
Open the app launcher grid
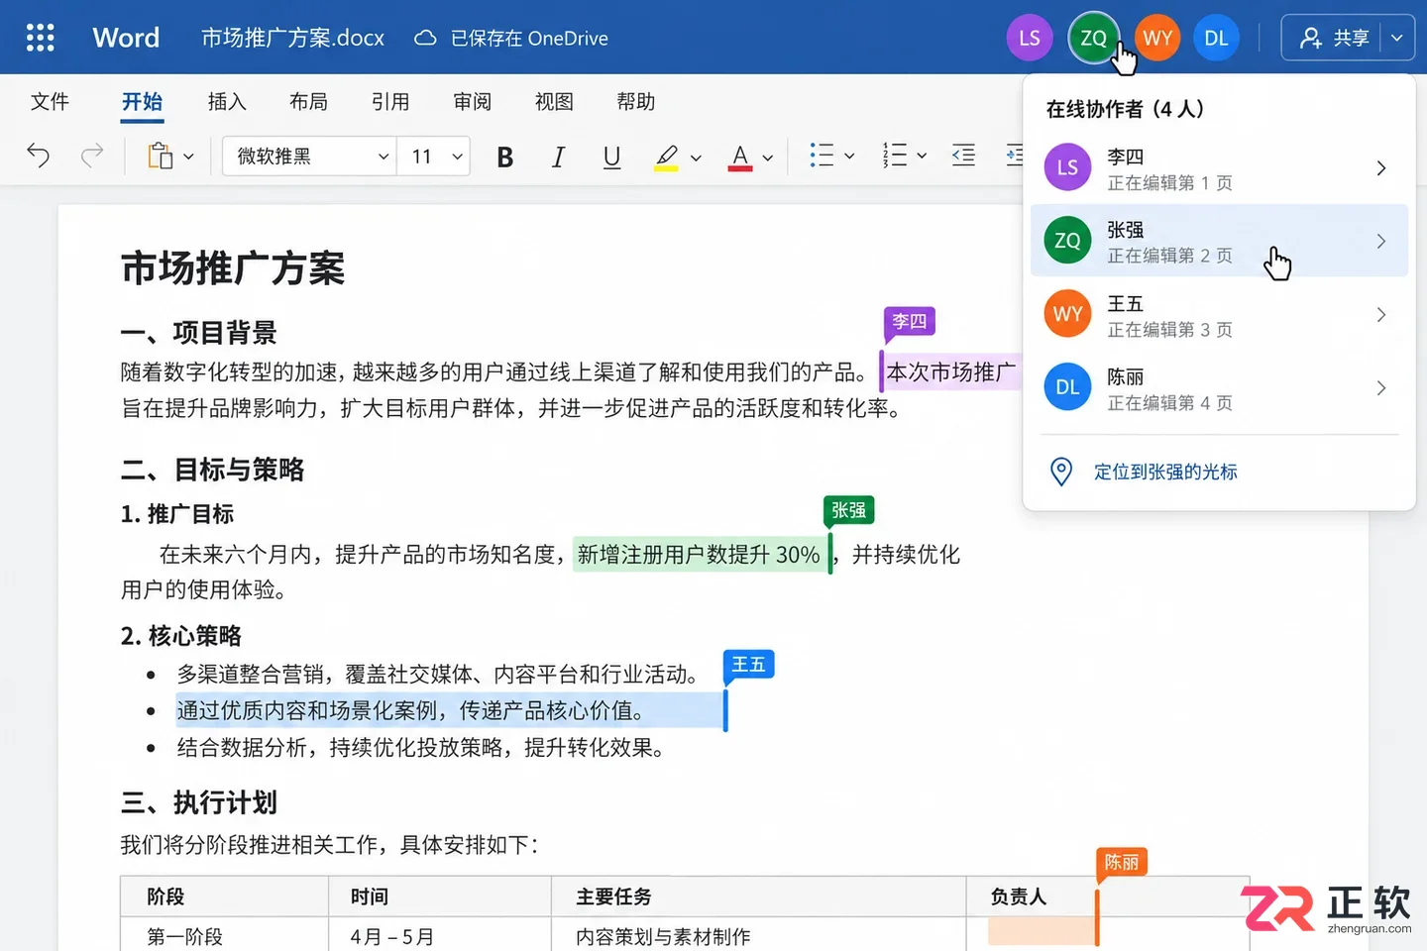40,38
